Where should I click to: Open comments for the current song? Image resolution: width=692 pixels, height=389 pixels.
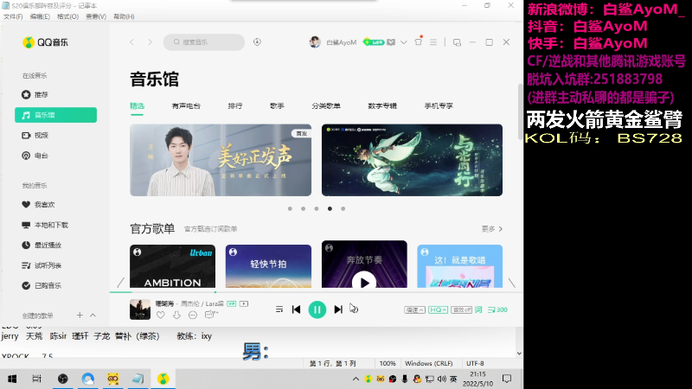click(211, 315)
